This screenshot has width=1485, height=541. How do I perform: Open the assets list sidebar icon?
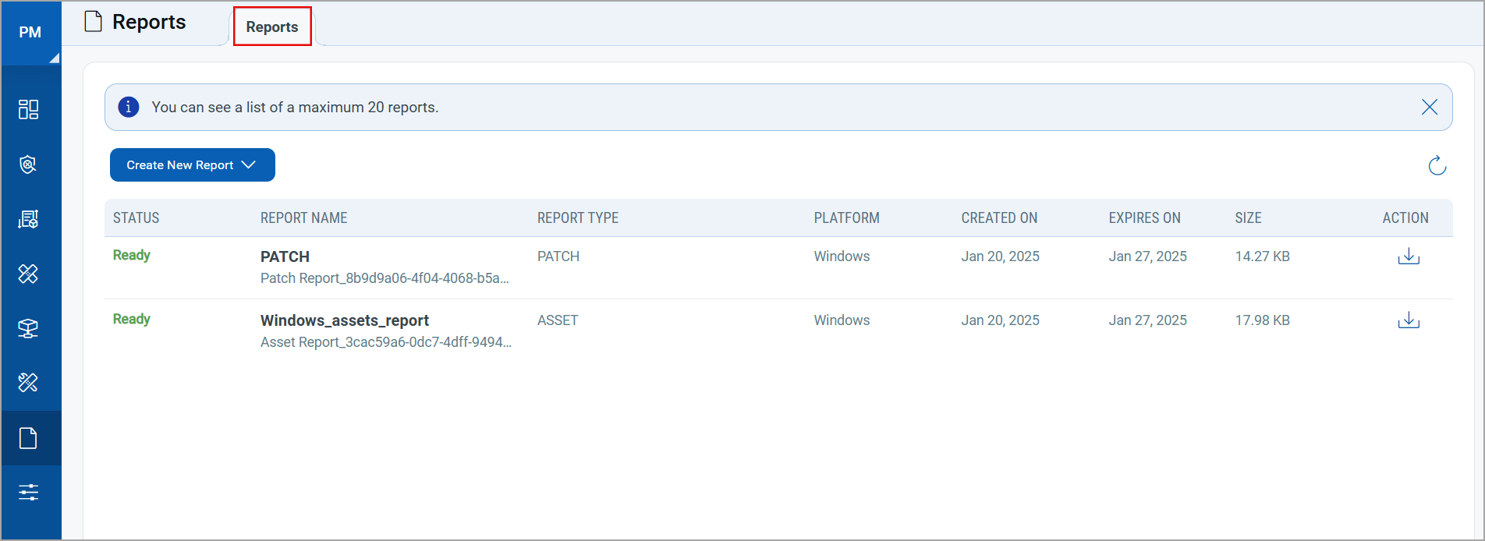[x=29, y=219]
